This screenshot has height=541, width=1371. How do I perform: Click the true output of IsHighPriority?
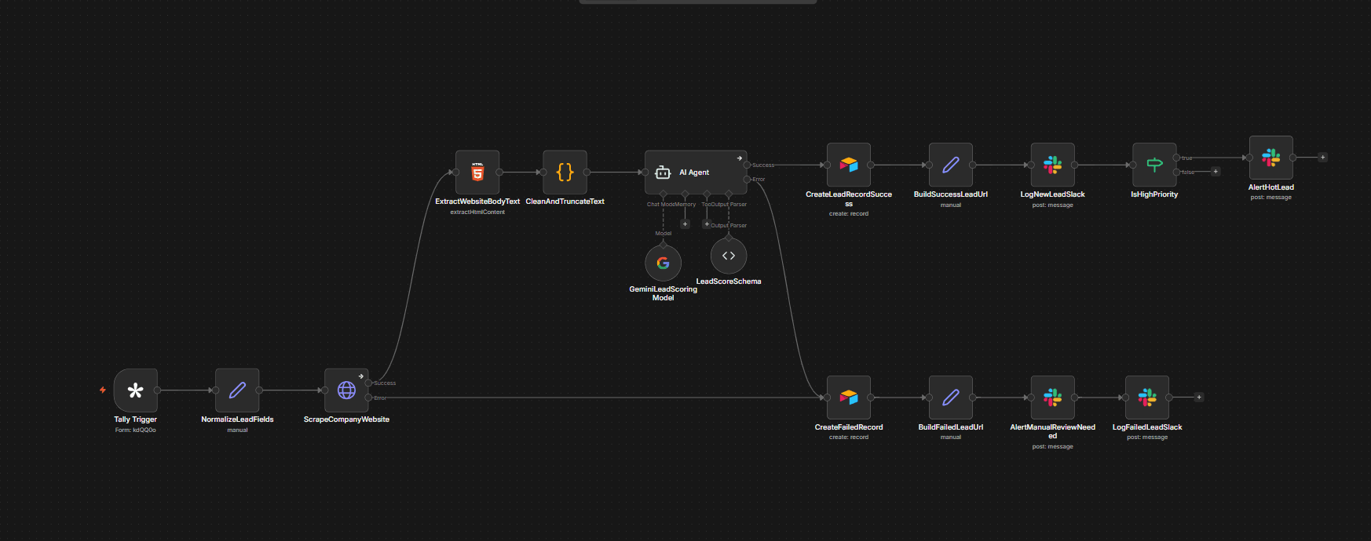(x=1176, y=158)
